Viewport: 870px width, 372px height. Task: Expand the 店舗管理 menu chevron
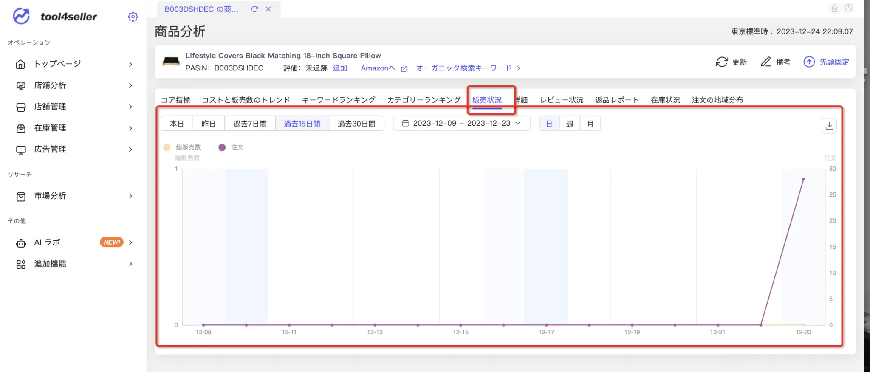(x=130, y=107)
